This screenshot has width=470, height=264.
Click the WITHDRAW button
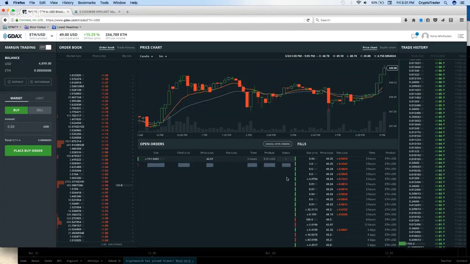click(x=40, y=82)
